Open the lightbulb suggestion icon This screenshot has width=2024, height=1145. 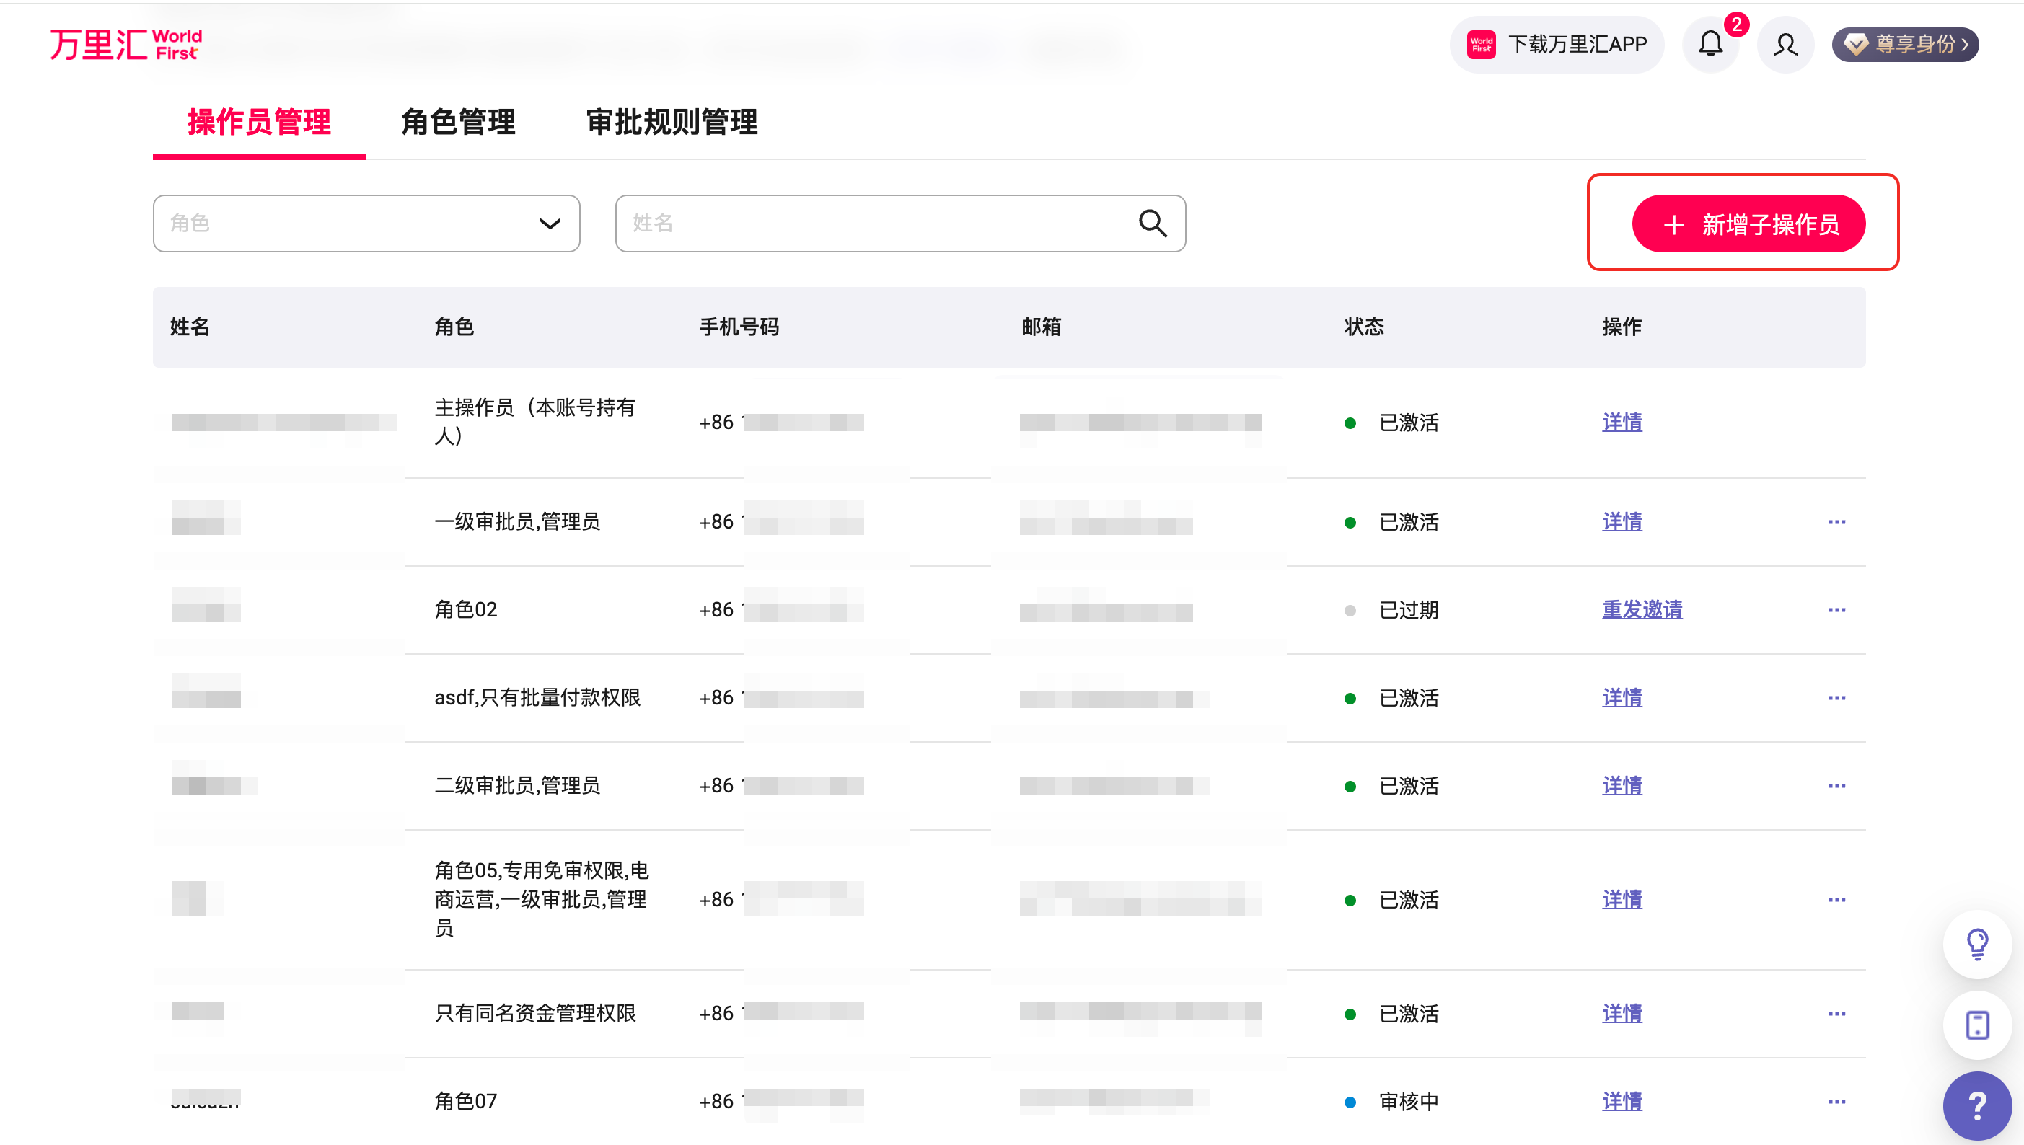(x=1977, y=944)
